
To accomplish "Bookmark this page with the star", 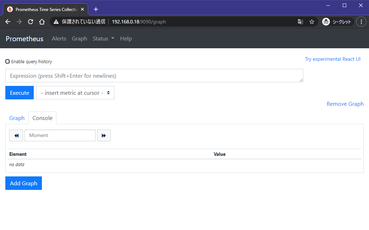I will click(x=312, y=22).
